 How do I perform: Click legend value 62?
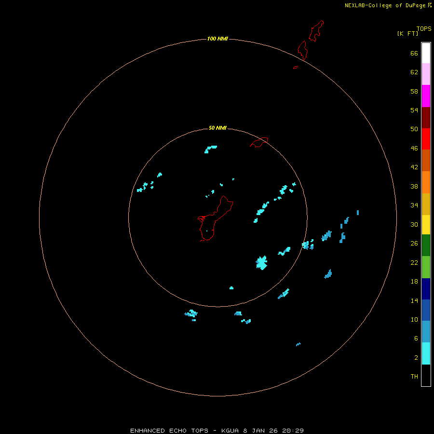tap(414, 72)
